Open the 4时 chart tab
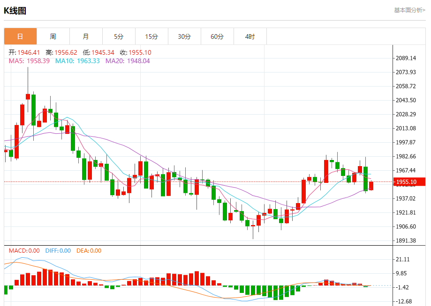The image size is (431, 306). pyautogui.click(x=250, y=36)
